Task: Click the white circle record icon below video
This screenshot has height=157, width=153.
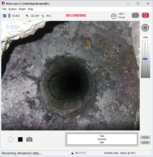Action: [x=11, y=139]
